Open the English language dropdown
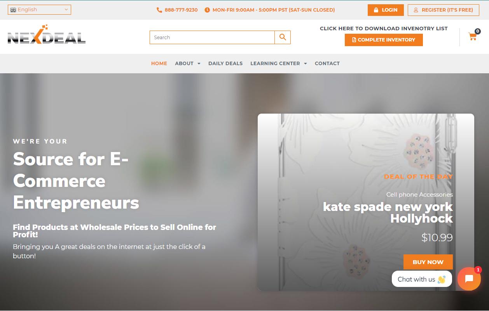 pyautogui.click(x=39, y=10)
